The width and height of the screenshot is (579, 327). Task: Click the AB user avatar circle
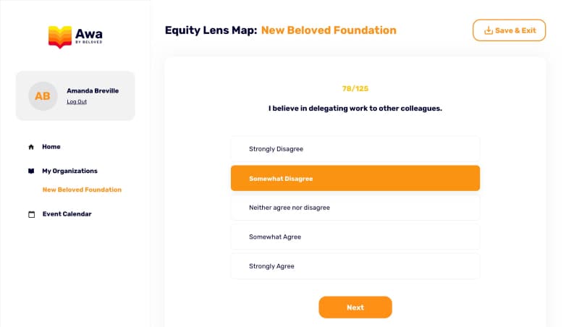click(43, 96)
